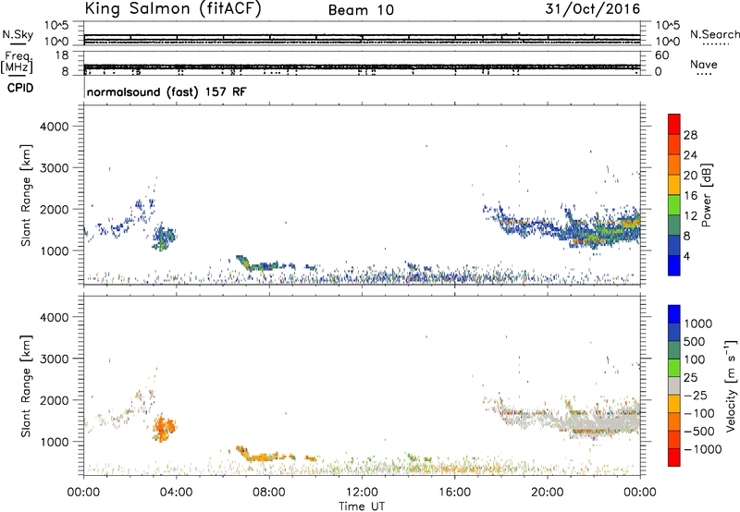Viewport: 740px width, 512px height.
Task: Select the '04:00' time tick label
Action: [176, 493]
